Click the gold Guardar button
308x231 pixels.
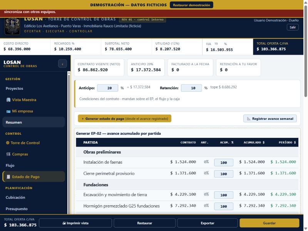click(269, 223)
